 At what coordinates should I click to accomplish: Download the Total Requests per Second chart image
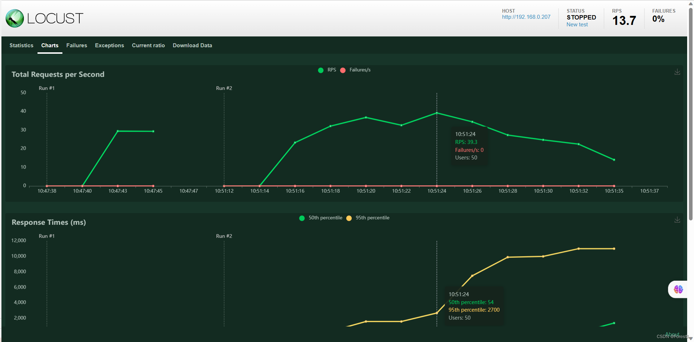(677, 72)
